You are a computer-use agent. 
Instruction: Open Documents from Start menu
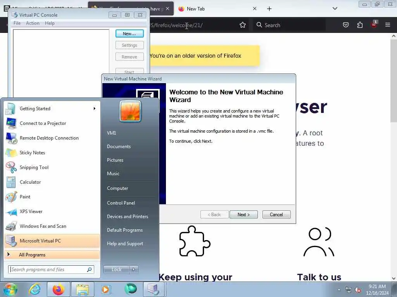click(119, 147)
